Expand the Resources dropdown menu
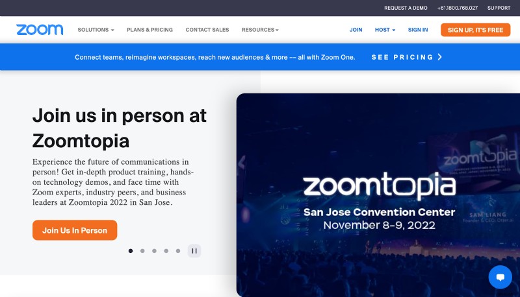 click(260, 30)
